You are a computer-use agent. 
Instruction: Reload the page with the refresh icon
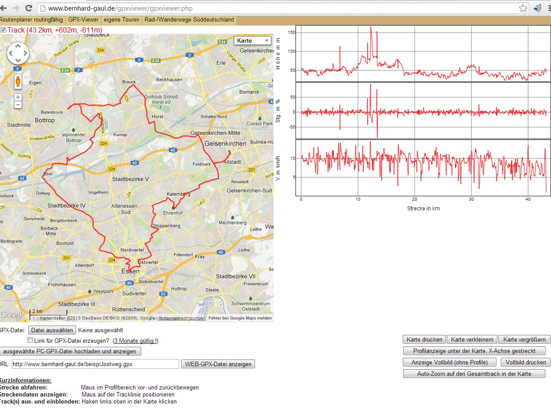pos(29,8)
